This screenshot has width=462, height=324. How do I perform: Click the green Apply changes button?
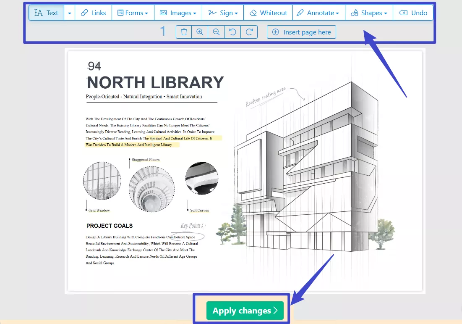tap(245, 311)
